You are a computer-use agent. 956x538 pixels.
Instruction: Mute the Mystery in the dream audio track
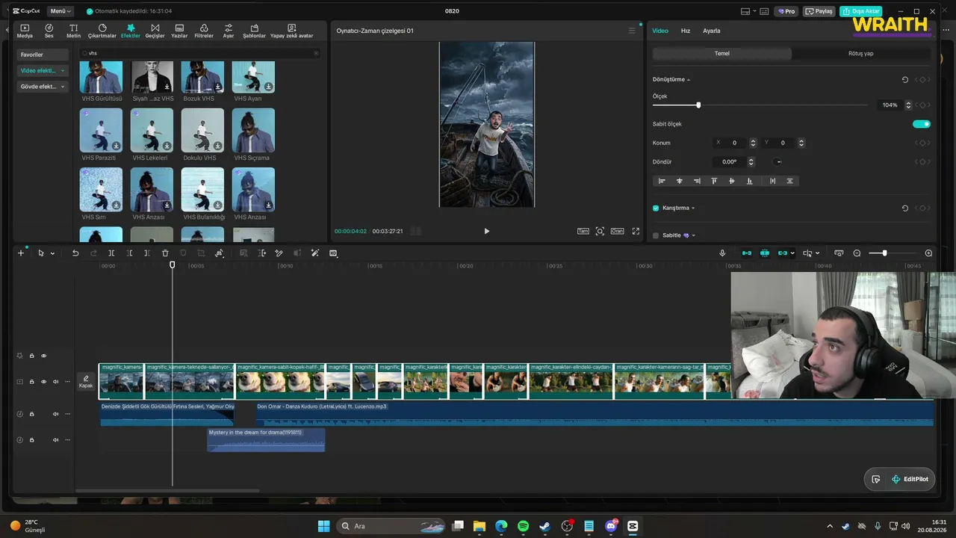55,440
